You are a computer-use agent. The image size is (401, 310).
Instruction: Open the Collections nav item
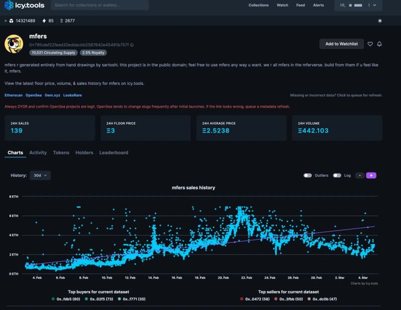pos(258,5)
